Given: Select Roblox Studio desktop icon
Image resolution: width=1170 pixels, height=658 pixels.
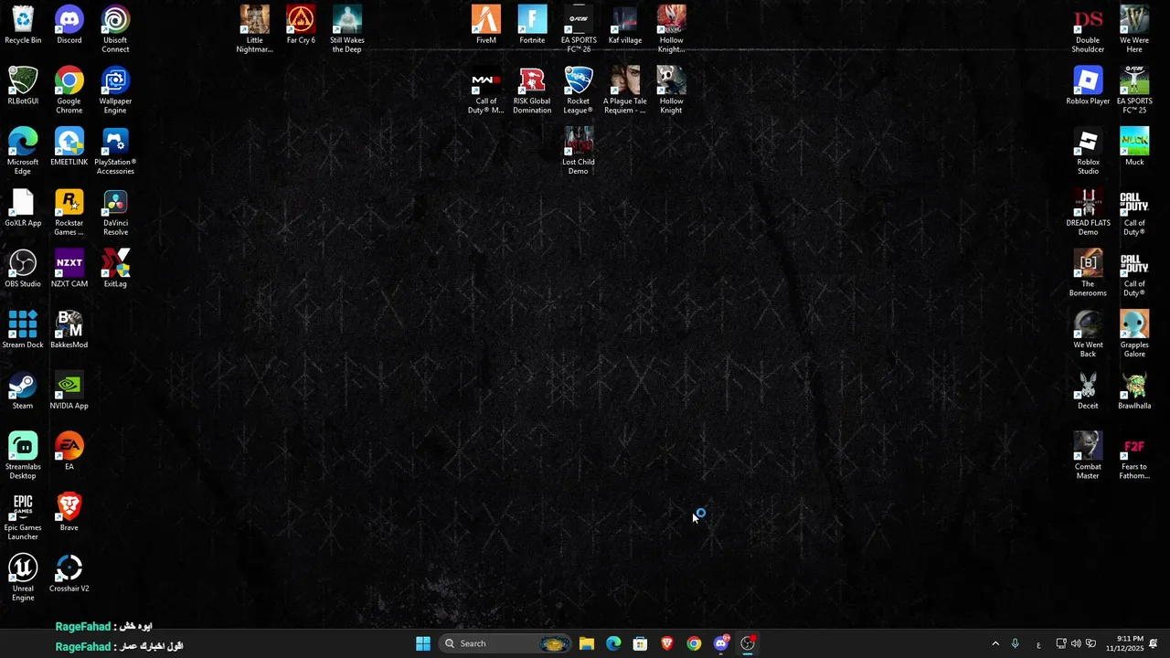Looking at the screenshot, I should [1088, 152].
